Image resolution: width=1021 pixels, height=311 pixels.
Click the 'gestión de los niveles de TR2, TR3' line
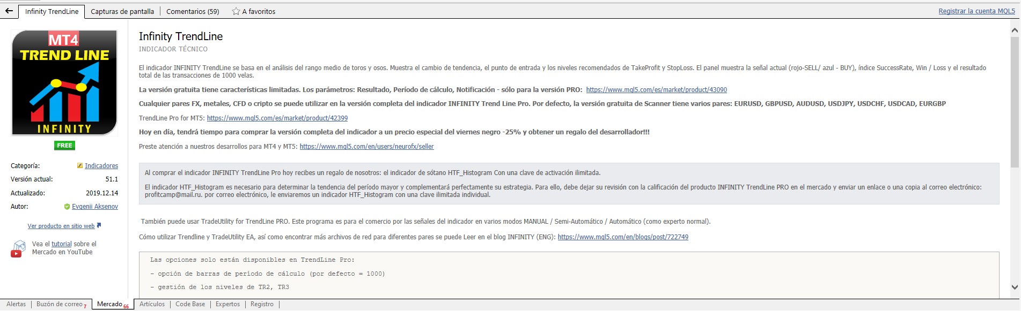219,287
